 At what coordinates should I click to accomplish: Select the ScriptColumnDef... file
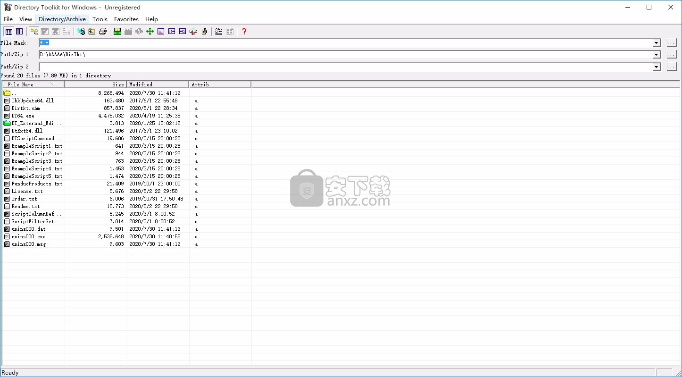click(36, 214)
